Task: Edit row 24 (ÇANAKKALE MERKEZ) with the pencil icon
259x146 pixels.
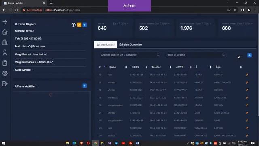Action: coord(247,135)
